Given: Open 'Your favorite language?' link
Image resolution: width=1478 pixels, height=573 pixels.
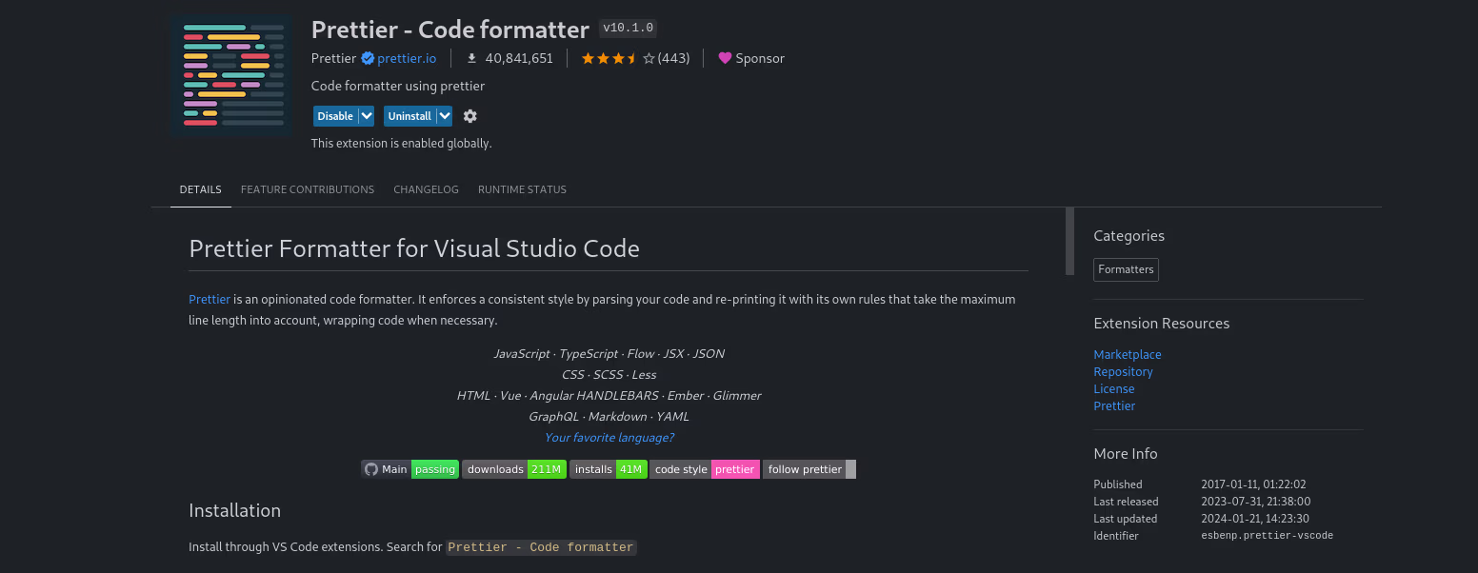Looking at the screenshot, I should click(x=609, y=438).
